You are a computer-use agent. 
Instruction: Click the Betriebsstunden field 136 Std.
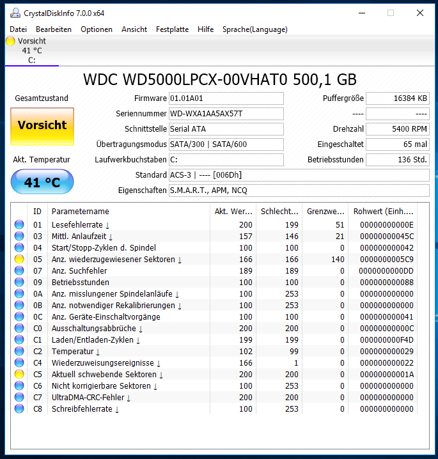point(398,160)
